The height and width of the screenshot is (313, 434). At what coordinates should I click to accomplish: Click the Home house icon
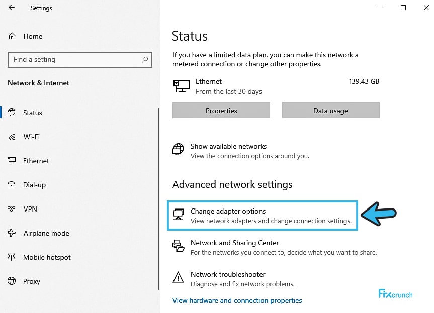12,36
